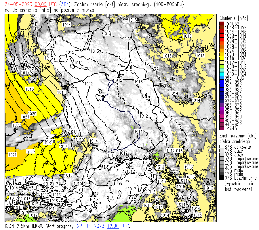Image resolution: width=259 pixels, height=230 pixels.
Task: Pick the 2/8 male cloud cover swatch
Action: tap(222, 170)
